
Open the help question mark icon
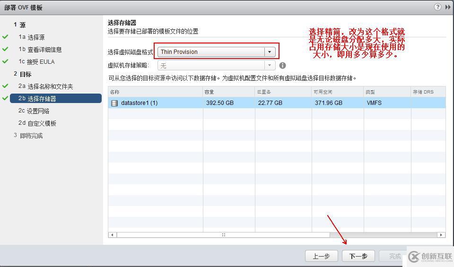coord(437,7)
